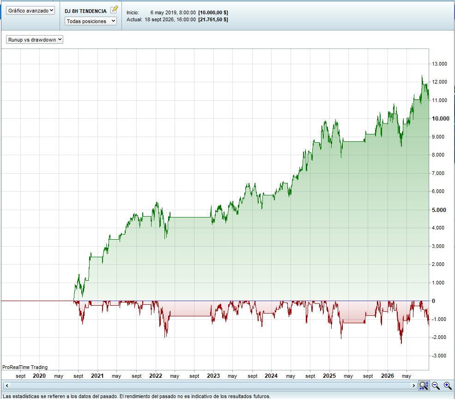Click the 5.000 value on the price axis
This screenshot has width=455, height=399.
(x=439, y=210)
